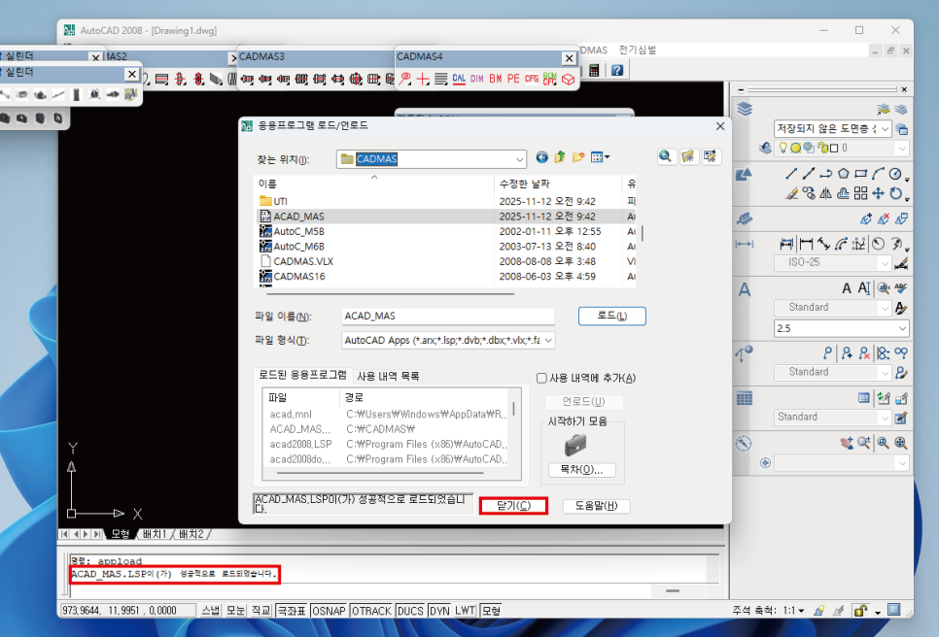939x637 pixels.
Task: Go back using the dialog's back arrow icon
Action: (x=541, y=157)
